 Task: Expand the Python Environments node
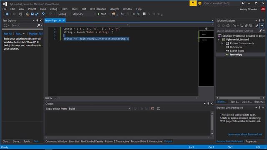click(x=222, y=43)
